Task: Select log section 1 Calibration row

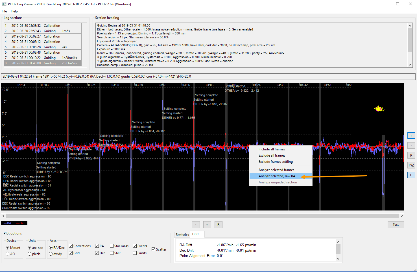Action: [x=43, y=26]
